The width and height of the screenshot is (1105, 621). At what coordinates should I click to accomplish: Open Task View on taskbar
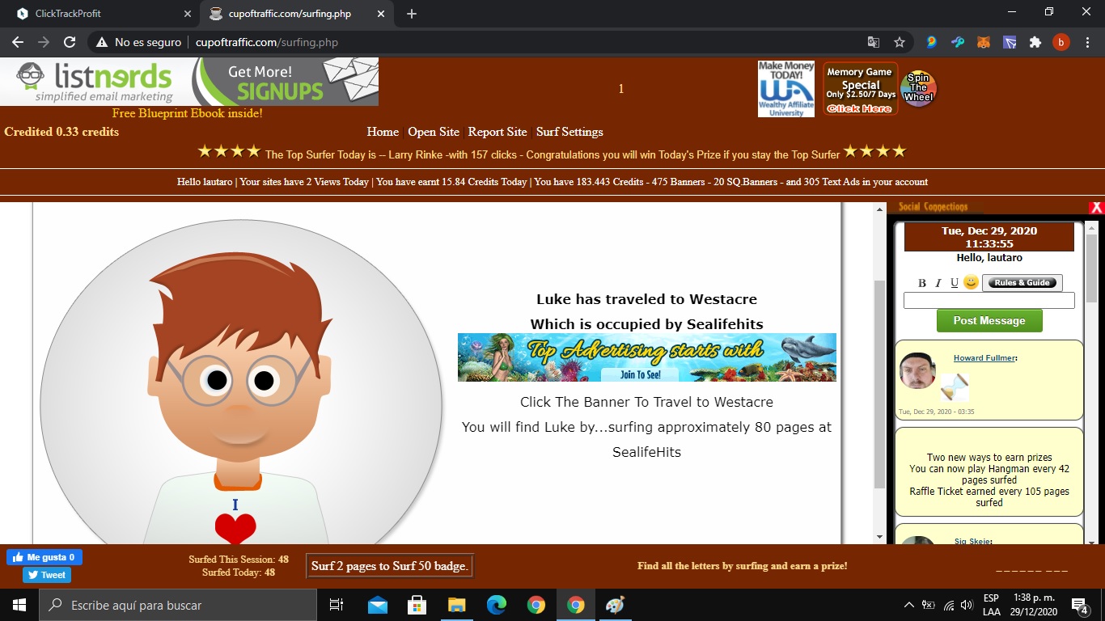pyautogui.click(x=337, y=605)
